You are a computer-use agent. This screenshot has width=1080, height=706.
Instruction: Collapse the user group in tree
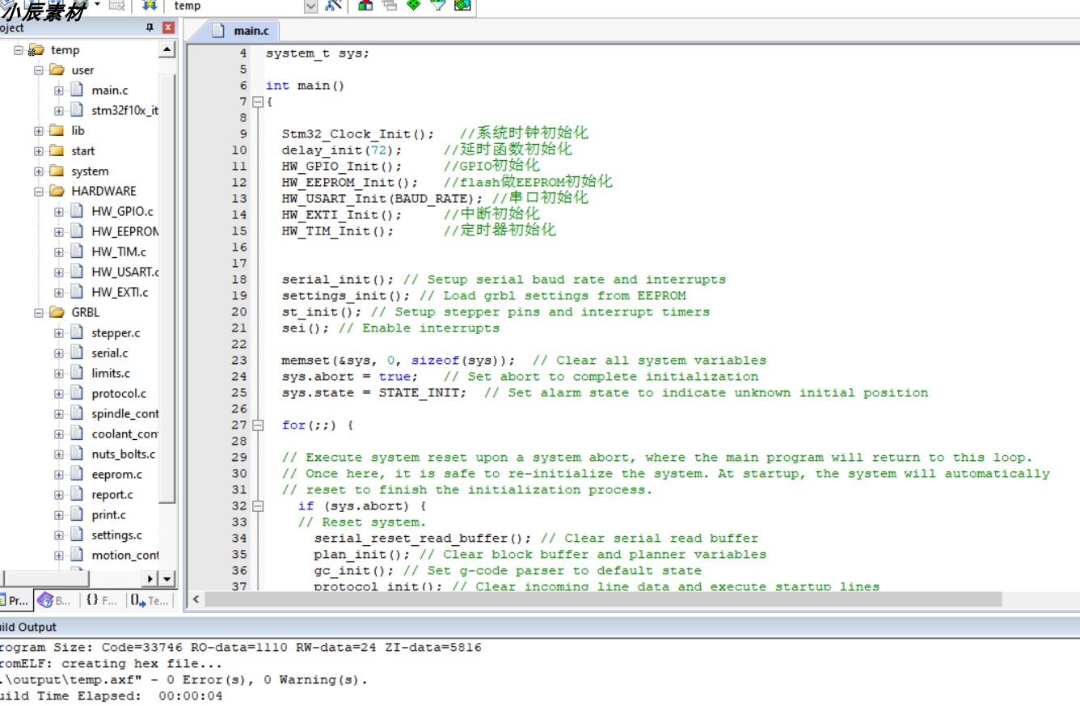point(38,70)
